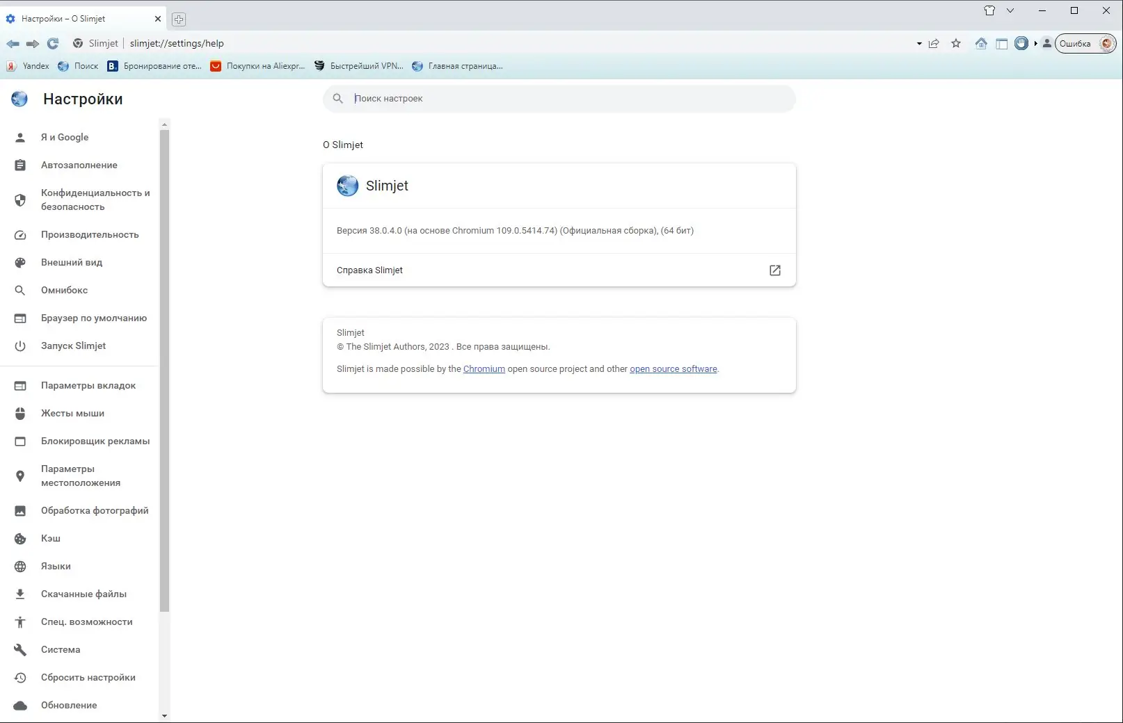Open the home page via house icon
Image resolution: width=1123 pixels, height=723 pixels.
[x=981, y=44]
